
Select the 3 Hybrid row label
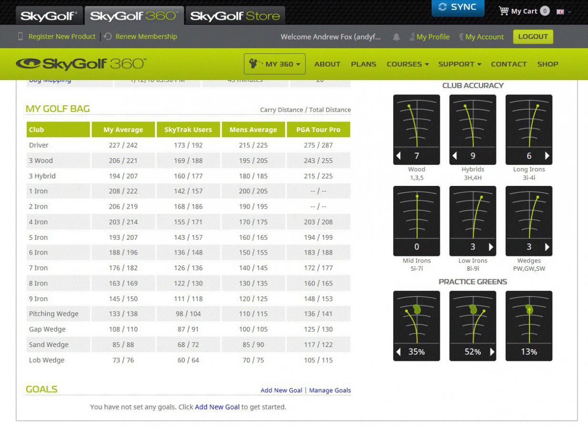(x=42, y=176)
